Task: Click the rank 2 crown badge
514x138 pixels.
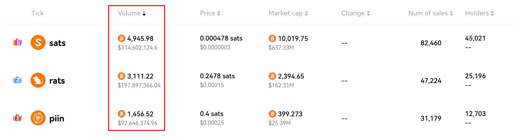Action: (17, 80)
